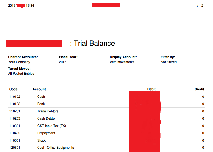The height and width of the screenshot is (152, 213).
Task: Click the GST Input Tax (TX) account
Action: tap(52, 126)
